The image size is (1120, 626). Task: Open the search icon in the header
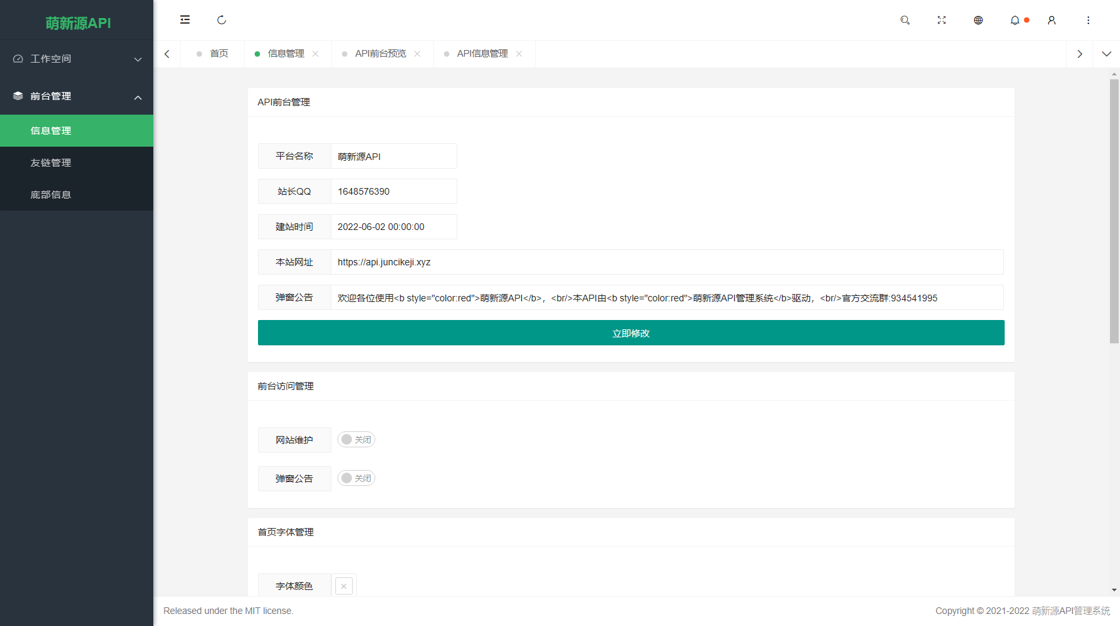tap(905, 20)
